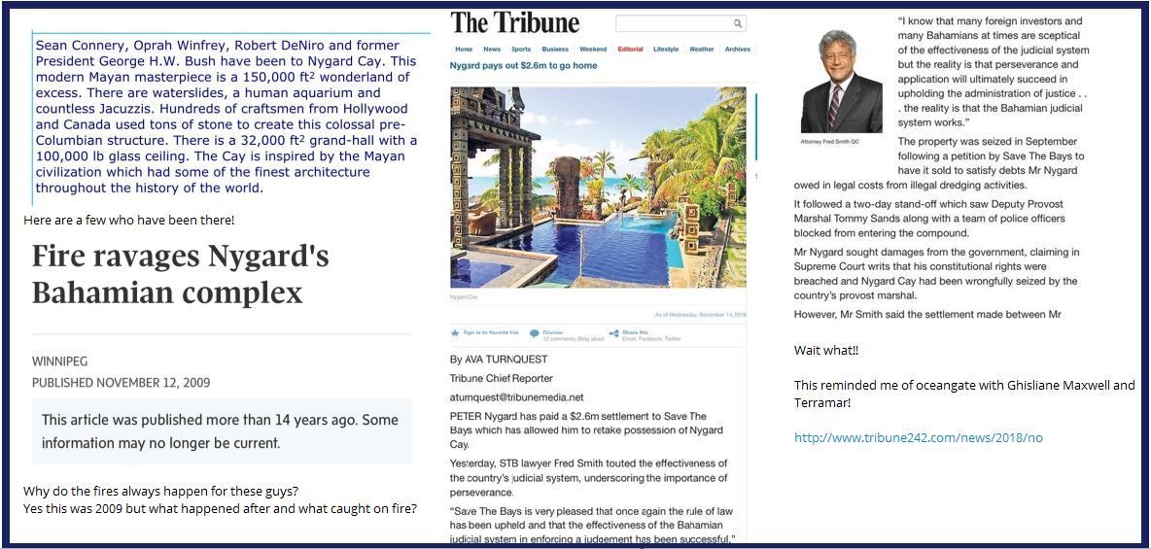The width and height of the screenshot is (1151, 549).
Task: Click the star icon to favorite the article
Action: tap(455, 333)
